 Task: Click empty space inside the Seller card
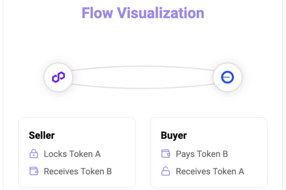click(110, 138)
